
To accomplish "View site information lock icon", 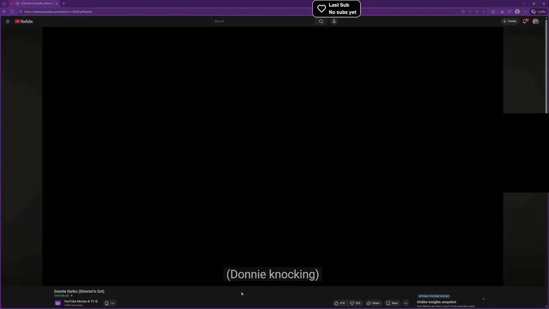I will click(x=20, y=12).
